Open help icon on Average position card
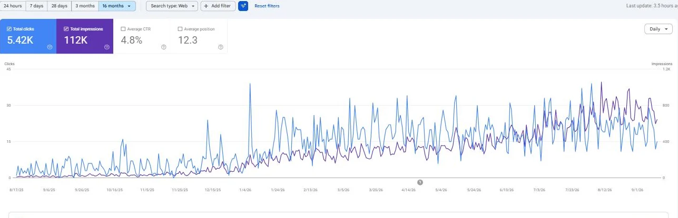This screenshot has width=678, height=218. tap(221, 47)
